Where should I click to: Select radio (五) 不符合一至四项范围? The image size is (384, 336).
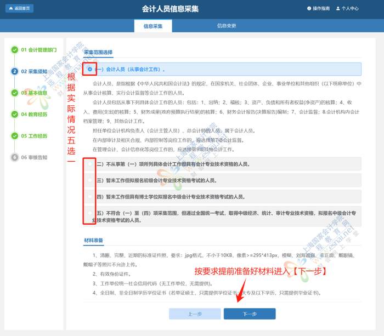point(90,213)
